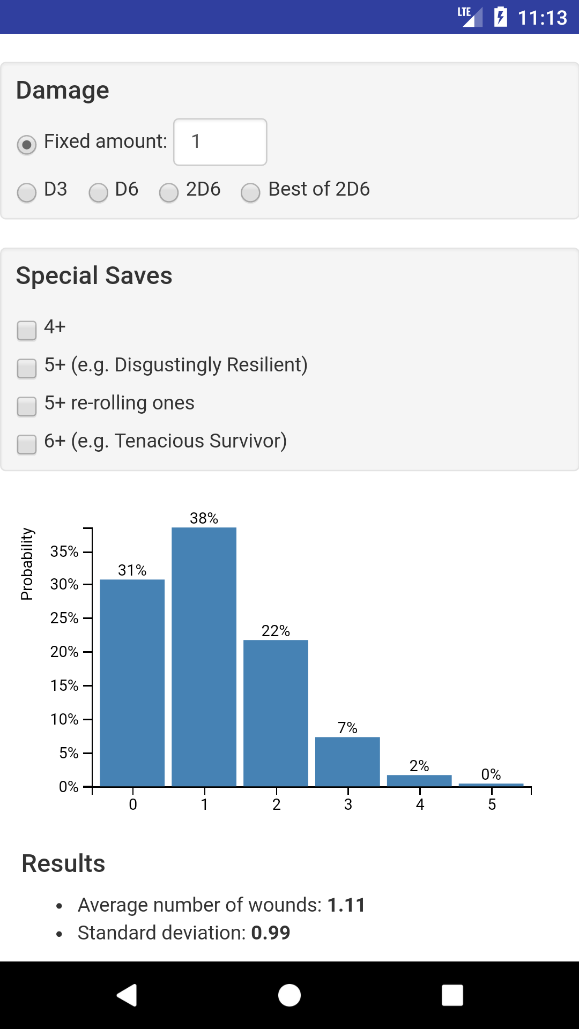Click the 7% probability bar
579x1029 pixels.
pyautogui.click(x=348, y=761)
